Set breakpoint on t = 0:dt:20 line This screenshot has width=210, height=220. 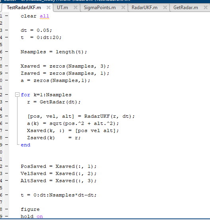[7, 37]
